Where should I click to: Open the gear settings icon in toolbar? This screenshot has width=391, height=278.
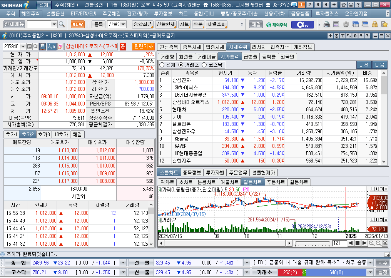pyautogui.click(x=346, y=25)
